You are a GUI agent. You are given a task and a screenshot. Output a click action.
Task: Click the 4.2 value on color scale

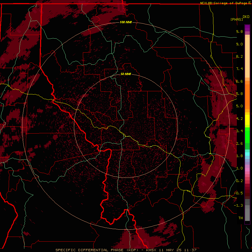click(239, 119)
